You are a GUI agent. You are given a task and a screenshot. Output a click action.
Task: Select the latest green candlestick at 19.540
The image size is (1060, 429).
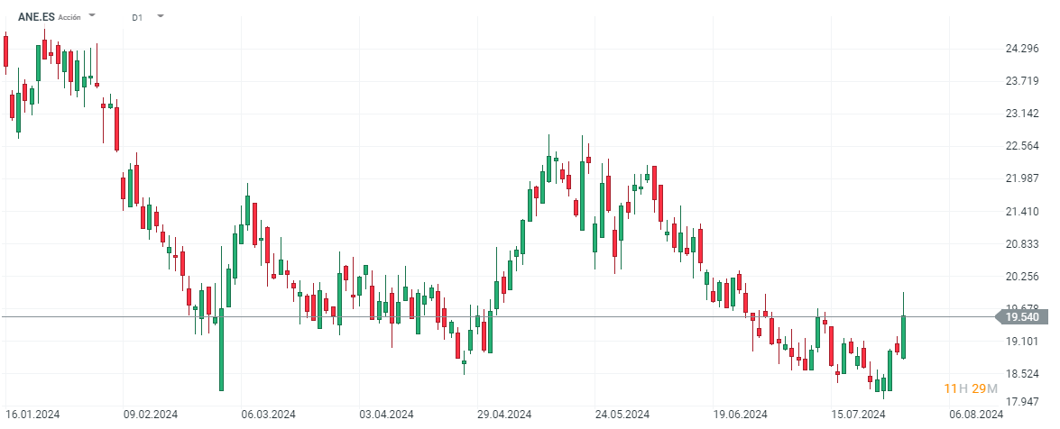tap(903, 336)
